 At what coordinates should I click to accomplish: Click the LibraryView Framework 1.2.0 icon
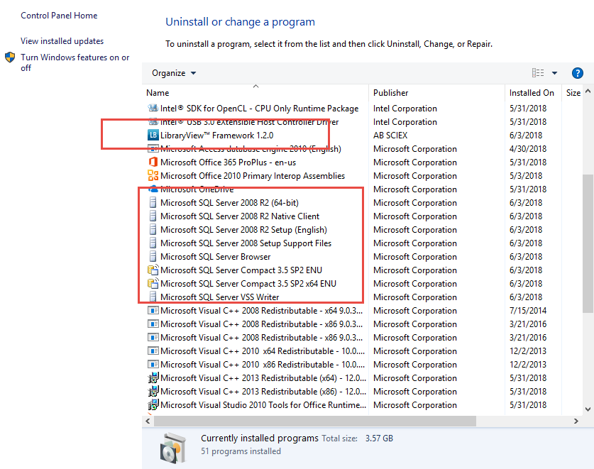point(153,136)
